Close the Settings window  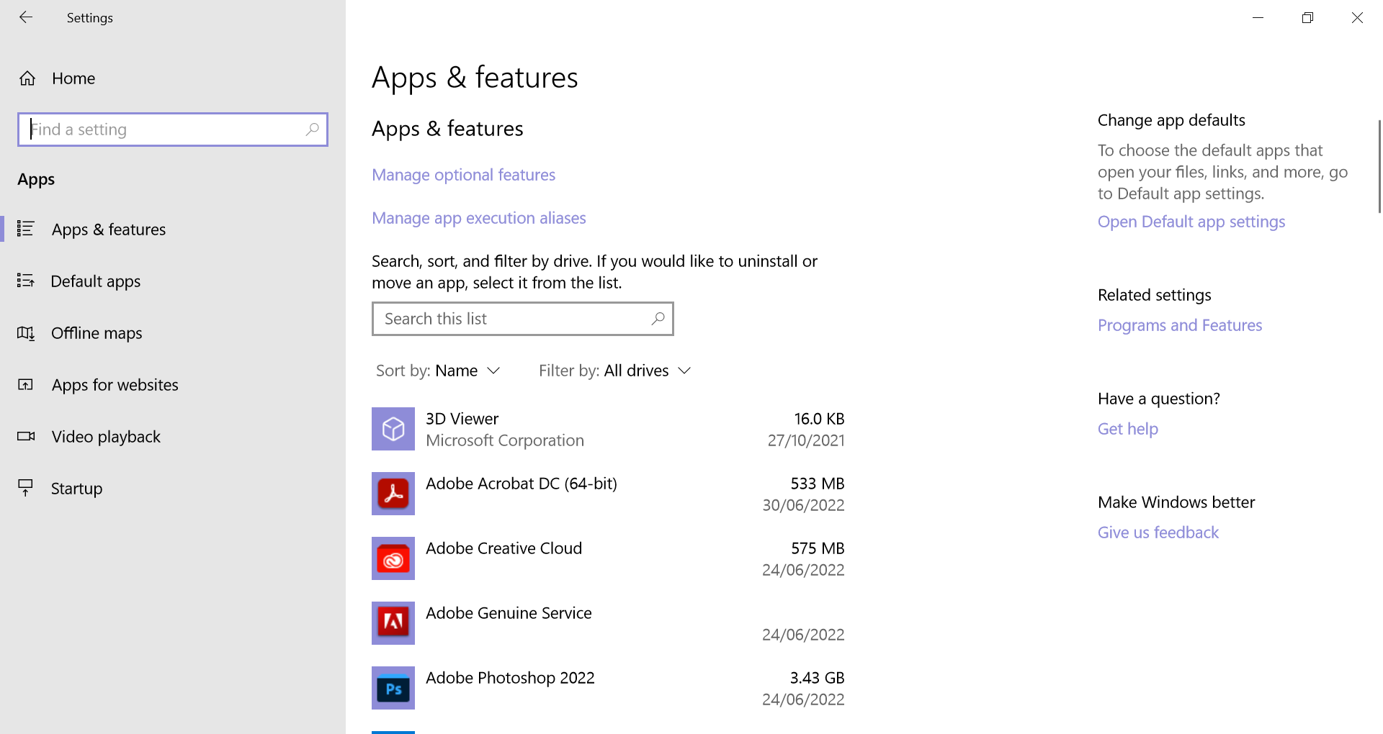(1357, 17)
